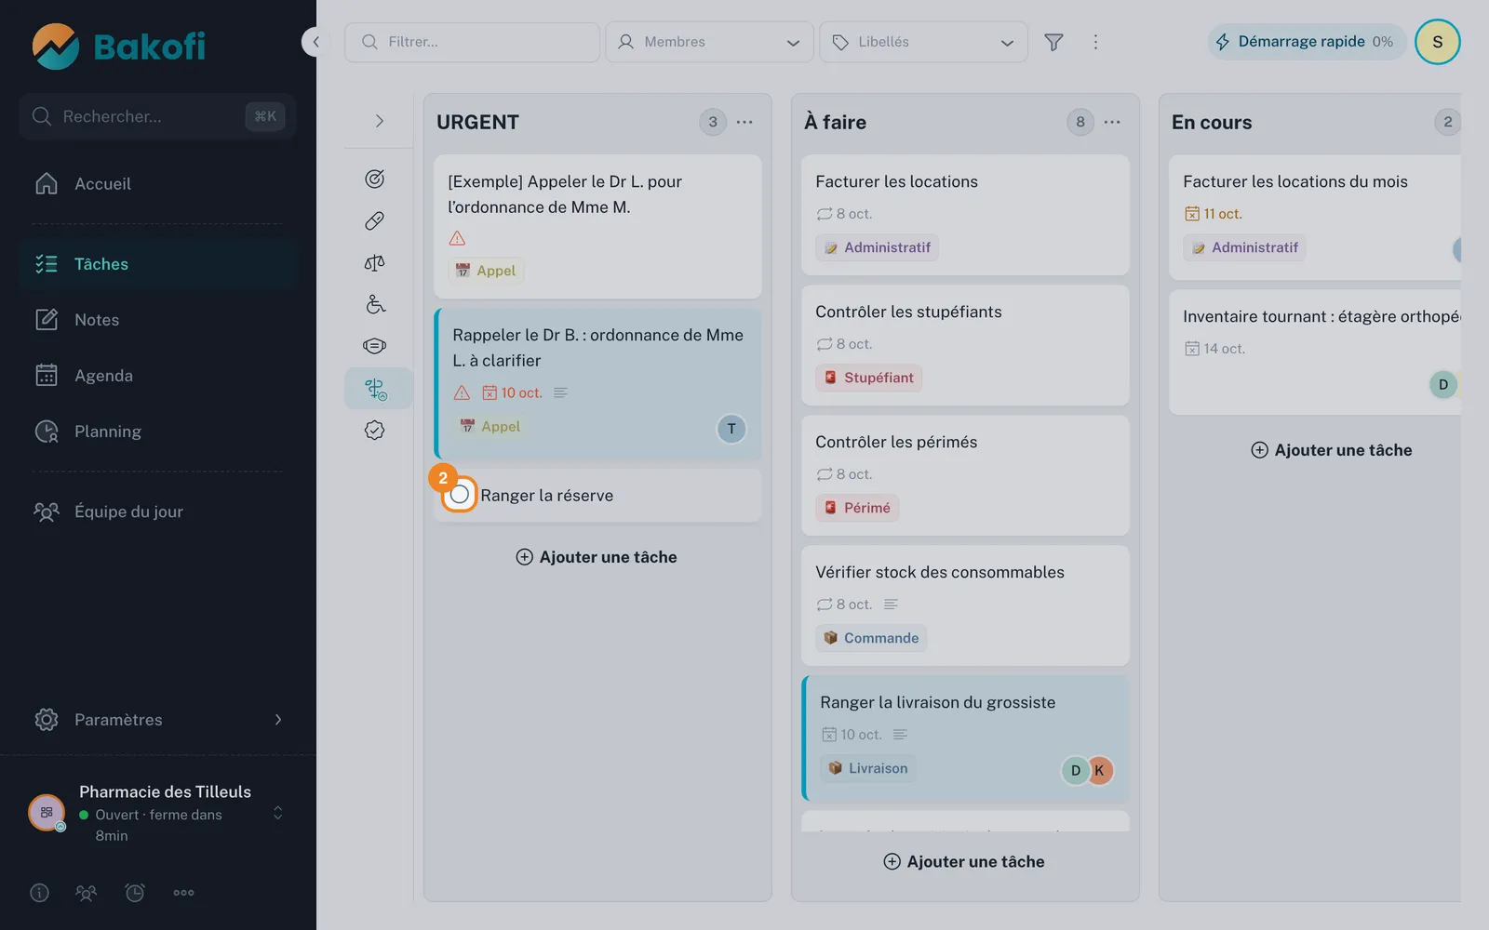Add a task in the À faire column
The height and width of the screenshot is (930, 1489).
[x=964, y=862]
